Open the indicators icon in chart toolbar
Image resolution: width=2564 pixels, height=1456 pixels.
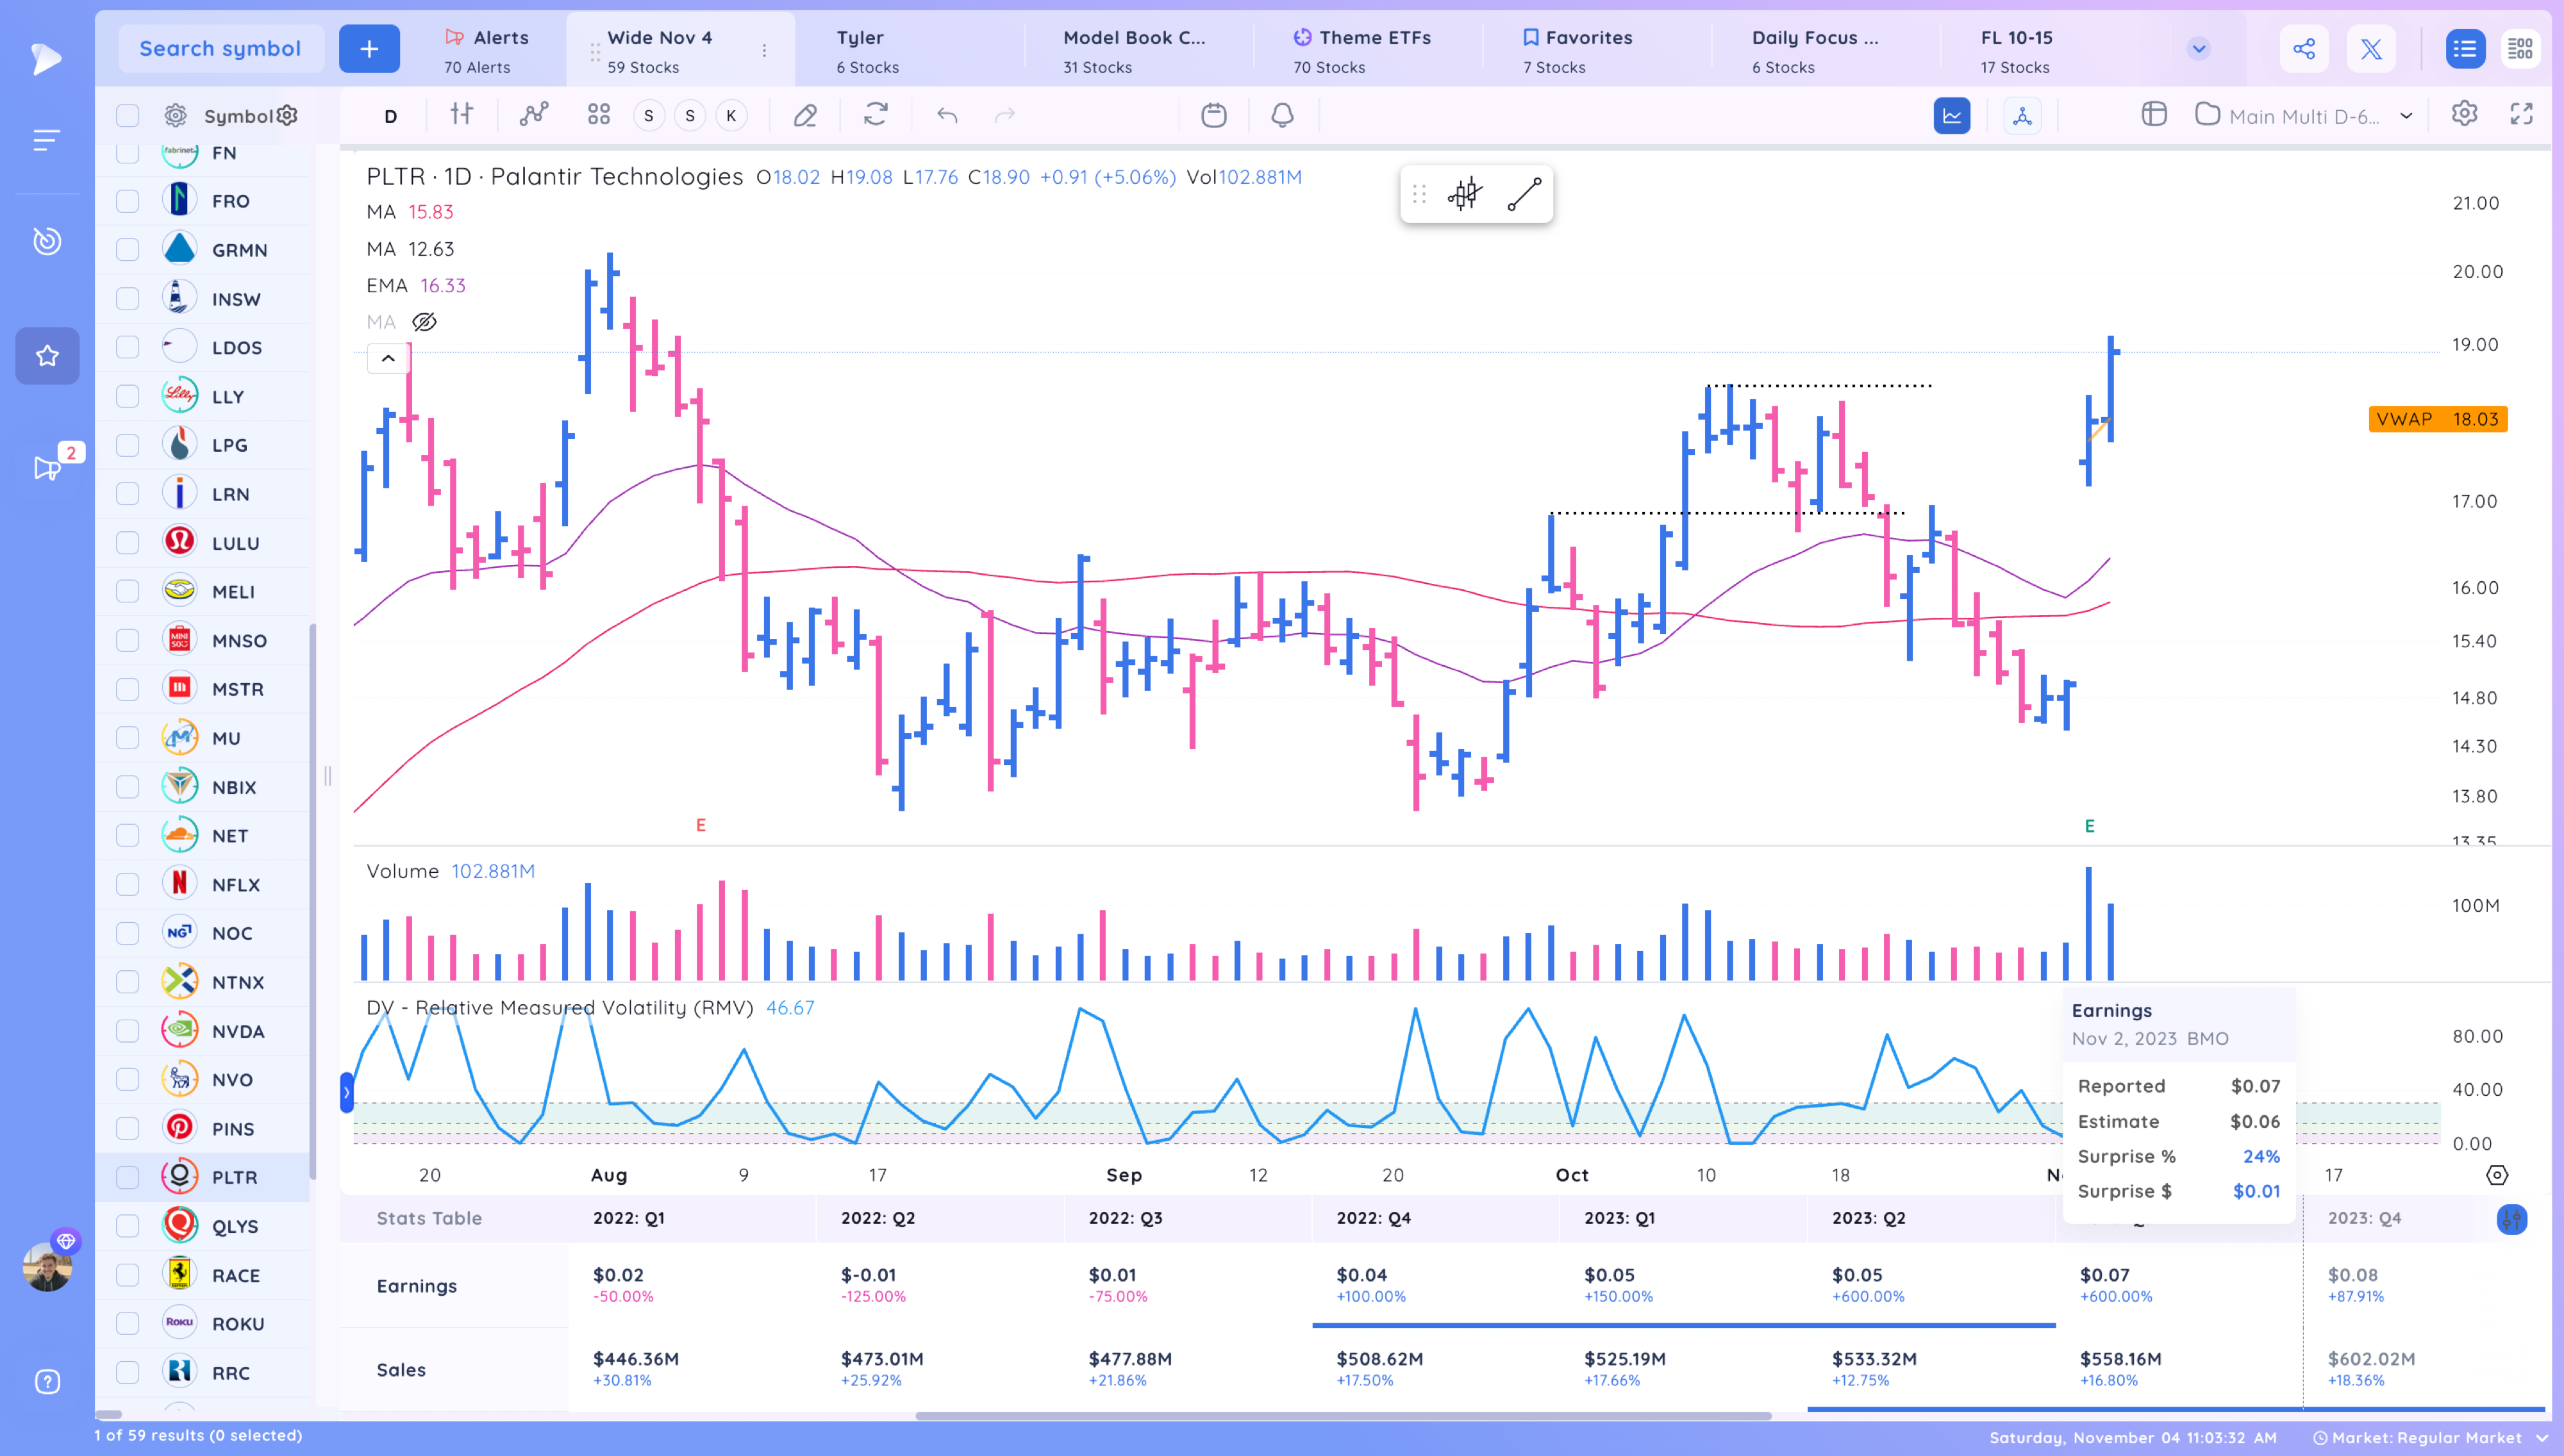coord(534,115)
